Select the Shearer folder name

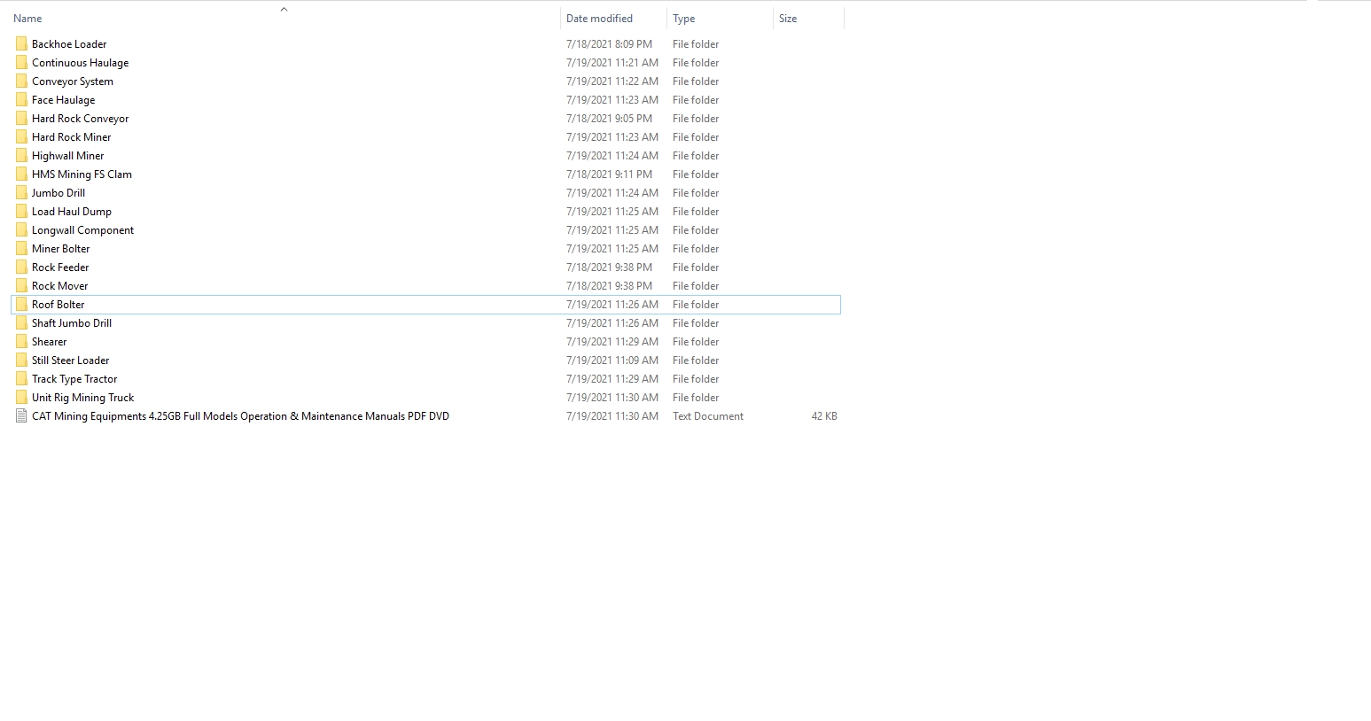click(x=49, y=341)
